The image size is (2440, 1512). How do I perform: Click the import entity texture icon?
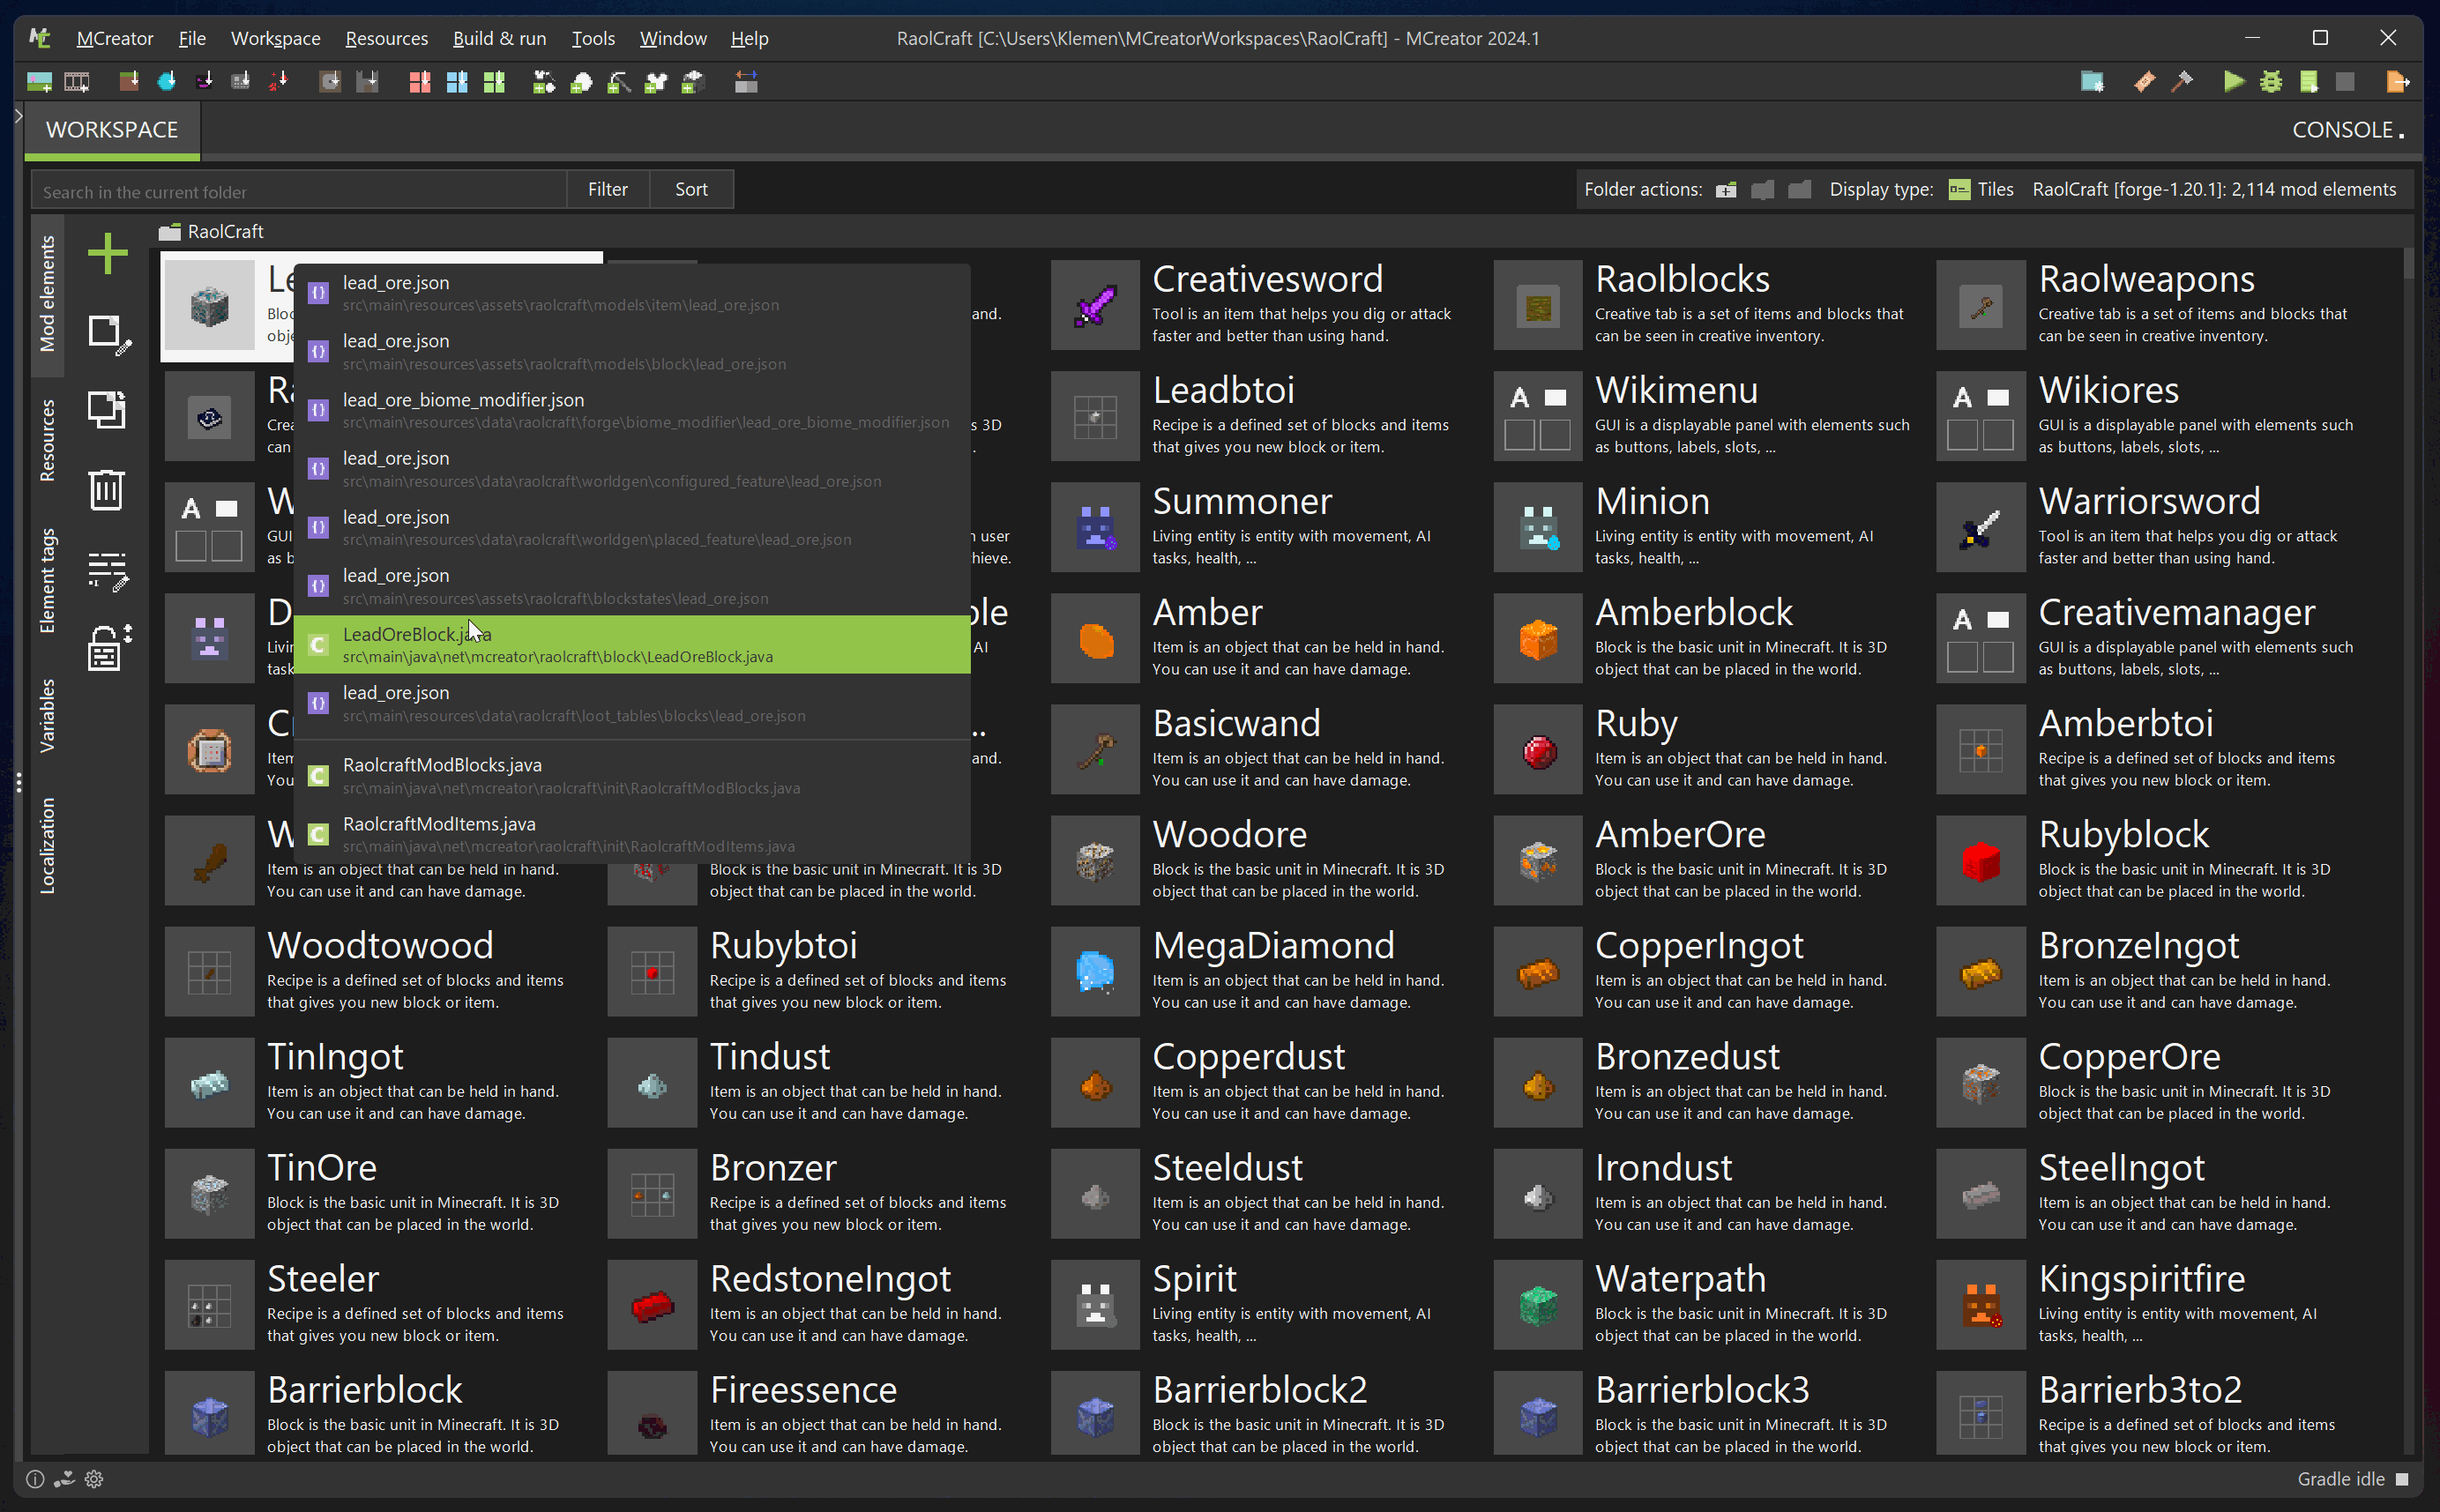click(204, 82)
